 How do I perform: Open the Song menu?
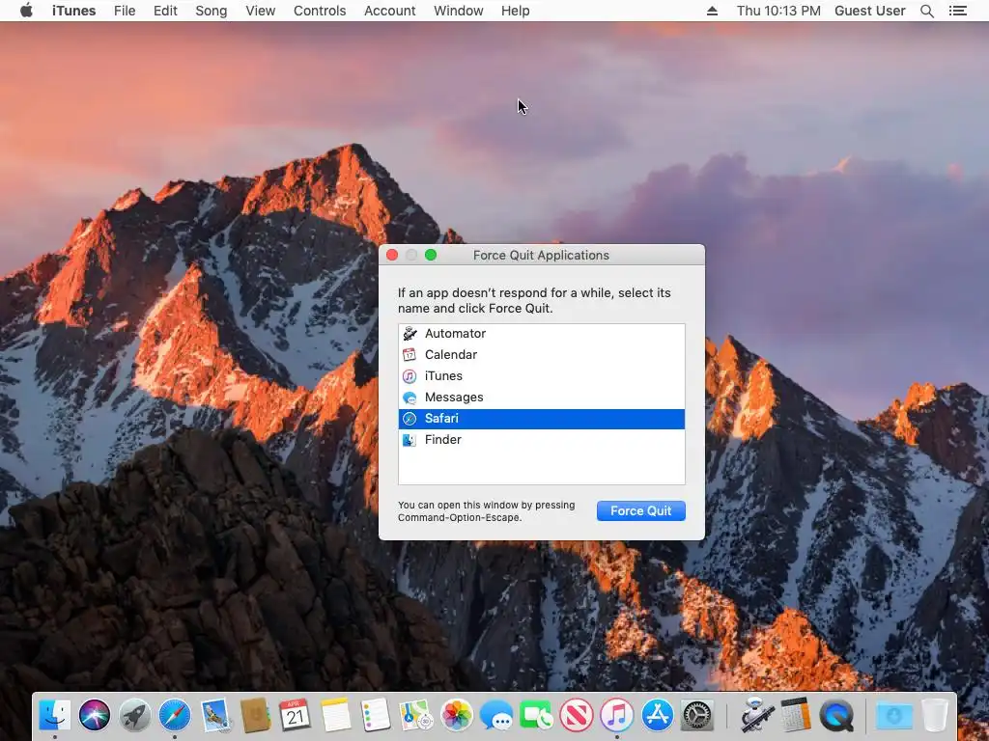point(212,11)
